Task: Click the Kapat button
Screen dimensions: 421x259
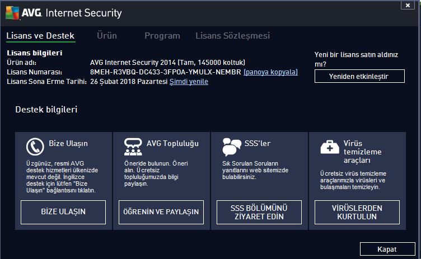Action: pyautogui.click(x=387, y=249)
